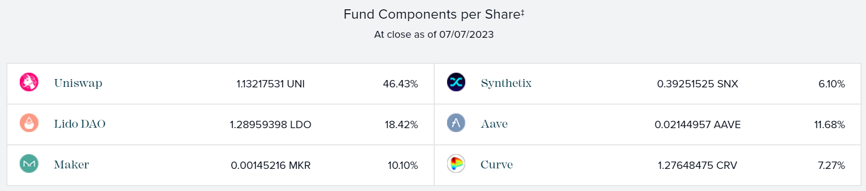
Task: Select the 1.13217531 UNI amount
Action: coord(271,84)
